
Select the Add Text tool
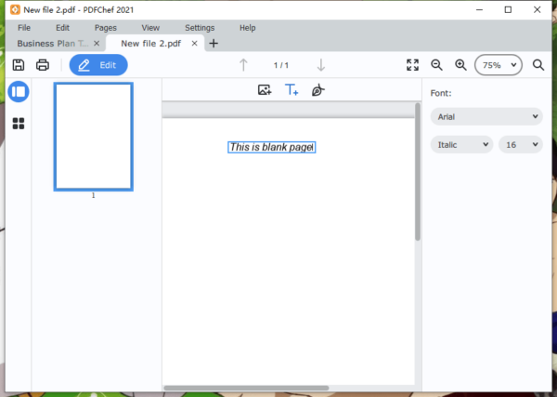tap(291, 90)
